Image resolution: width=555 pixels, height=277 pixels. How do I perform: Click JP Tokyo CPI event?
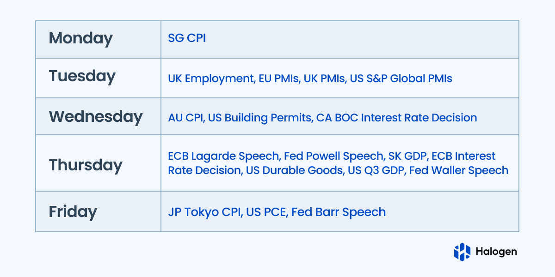pos(204,212)
